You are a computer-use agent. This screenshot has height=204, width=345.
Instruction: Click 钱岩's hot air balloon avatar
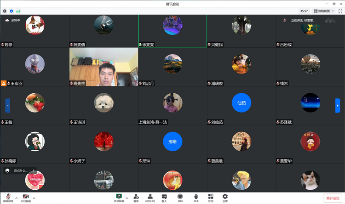pyautogui.click(x=310, y=64)
